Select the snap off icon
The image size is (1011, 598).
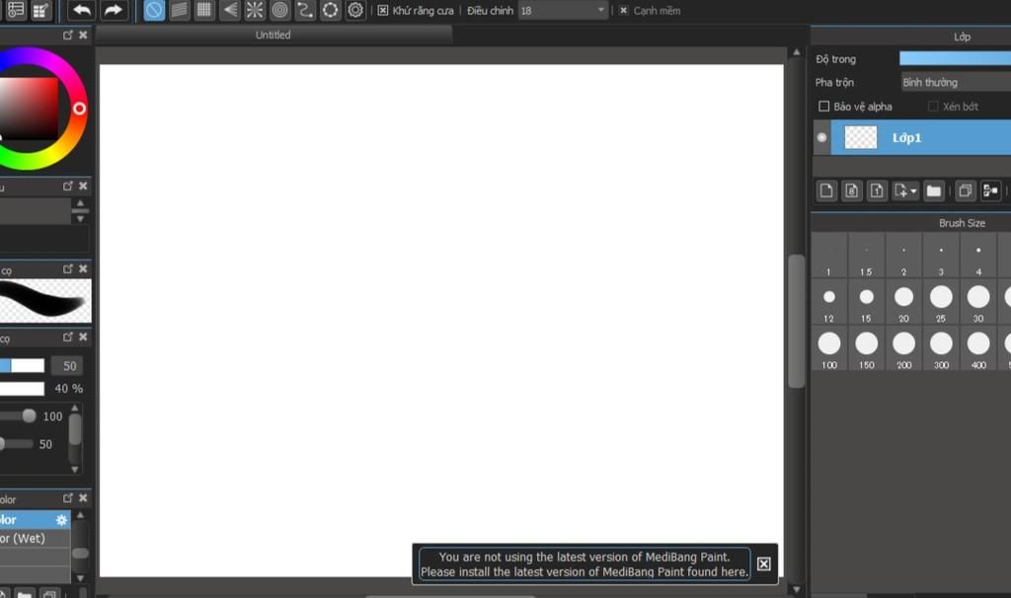coord(154,10)
